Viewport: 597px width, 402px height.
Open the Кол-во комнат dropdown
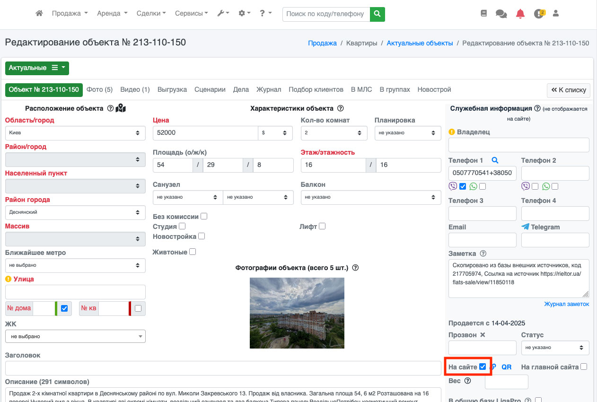pos(334,133)
